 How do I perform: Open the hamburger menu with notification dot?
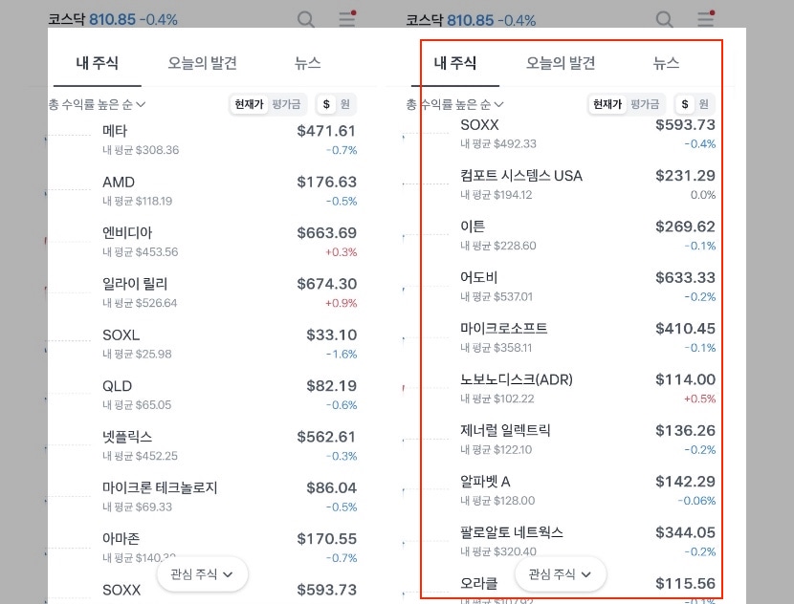point(705,19)
